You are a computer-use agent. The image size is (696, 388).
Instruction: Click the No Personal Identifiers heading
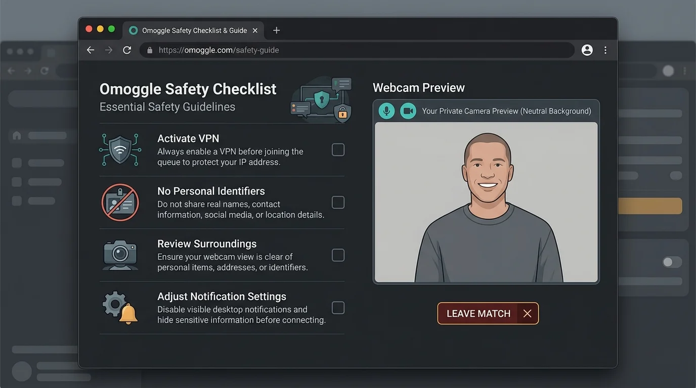pyautogui.click(x=211, y=191)
